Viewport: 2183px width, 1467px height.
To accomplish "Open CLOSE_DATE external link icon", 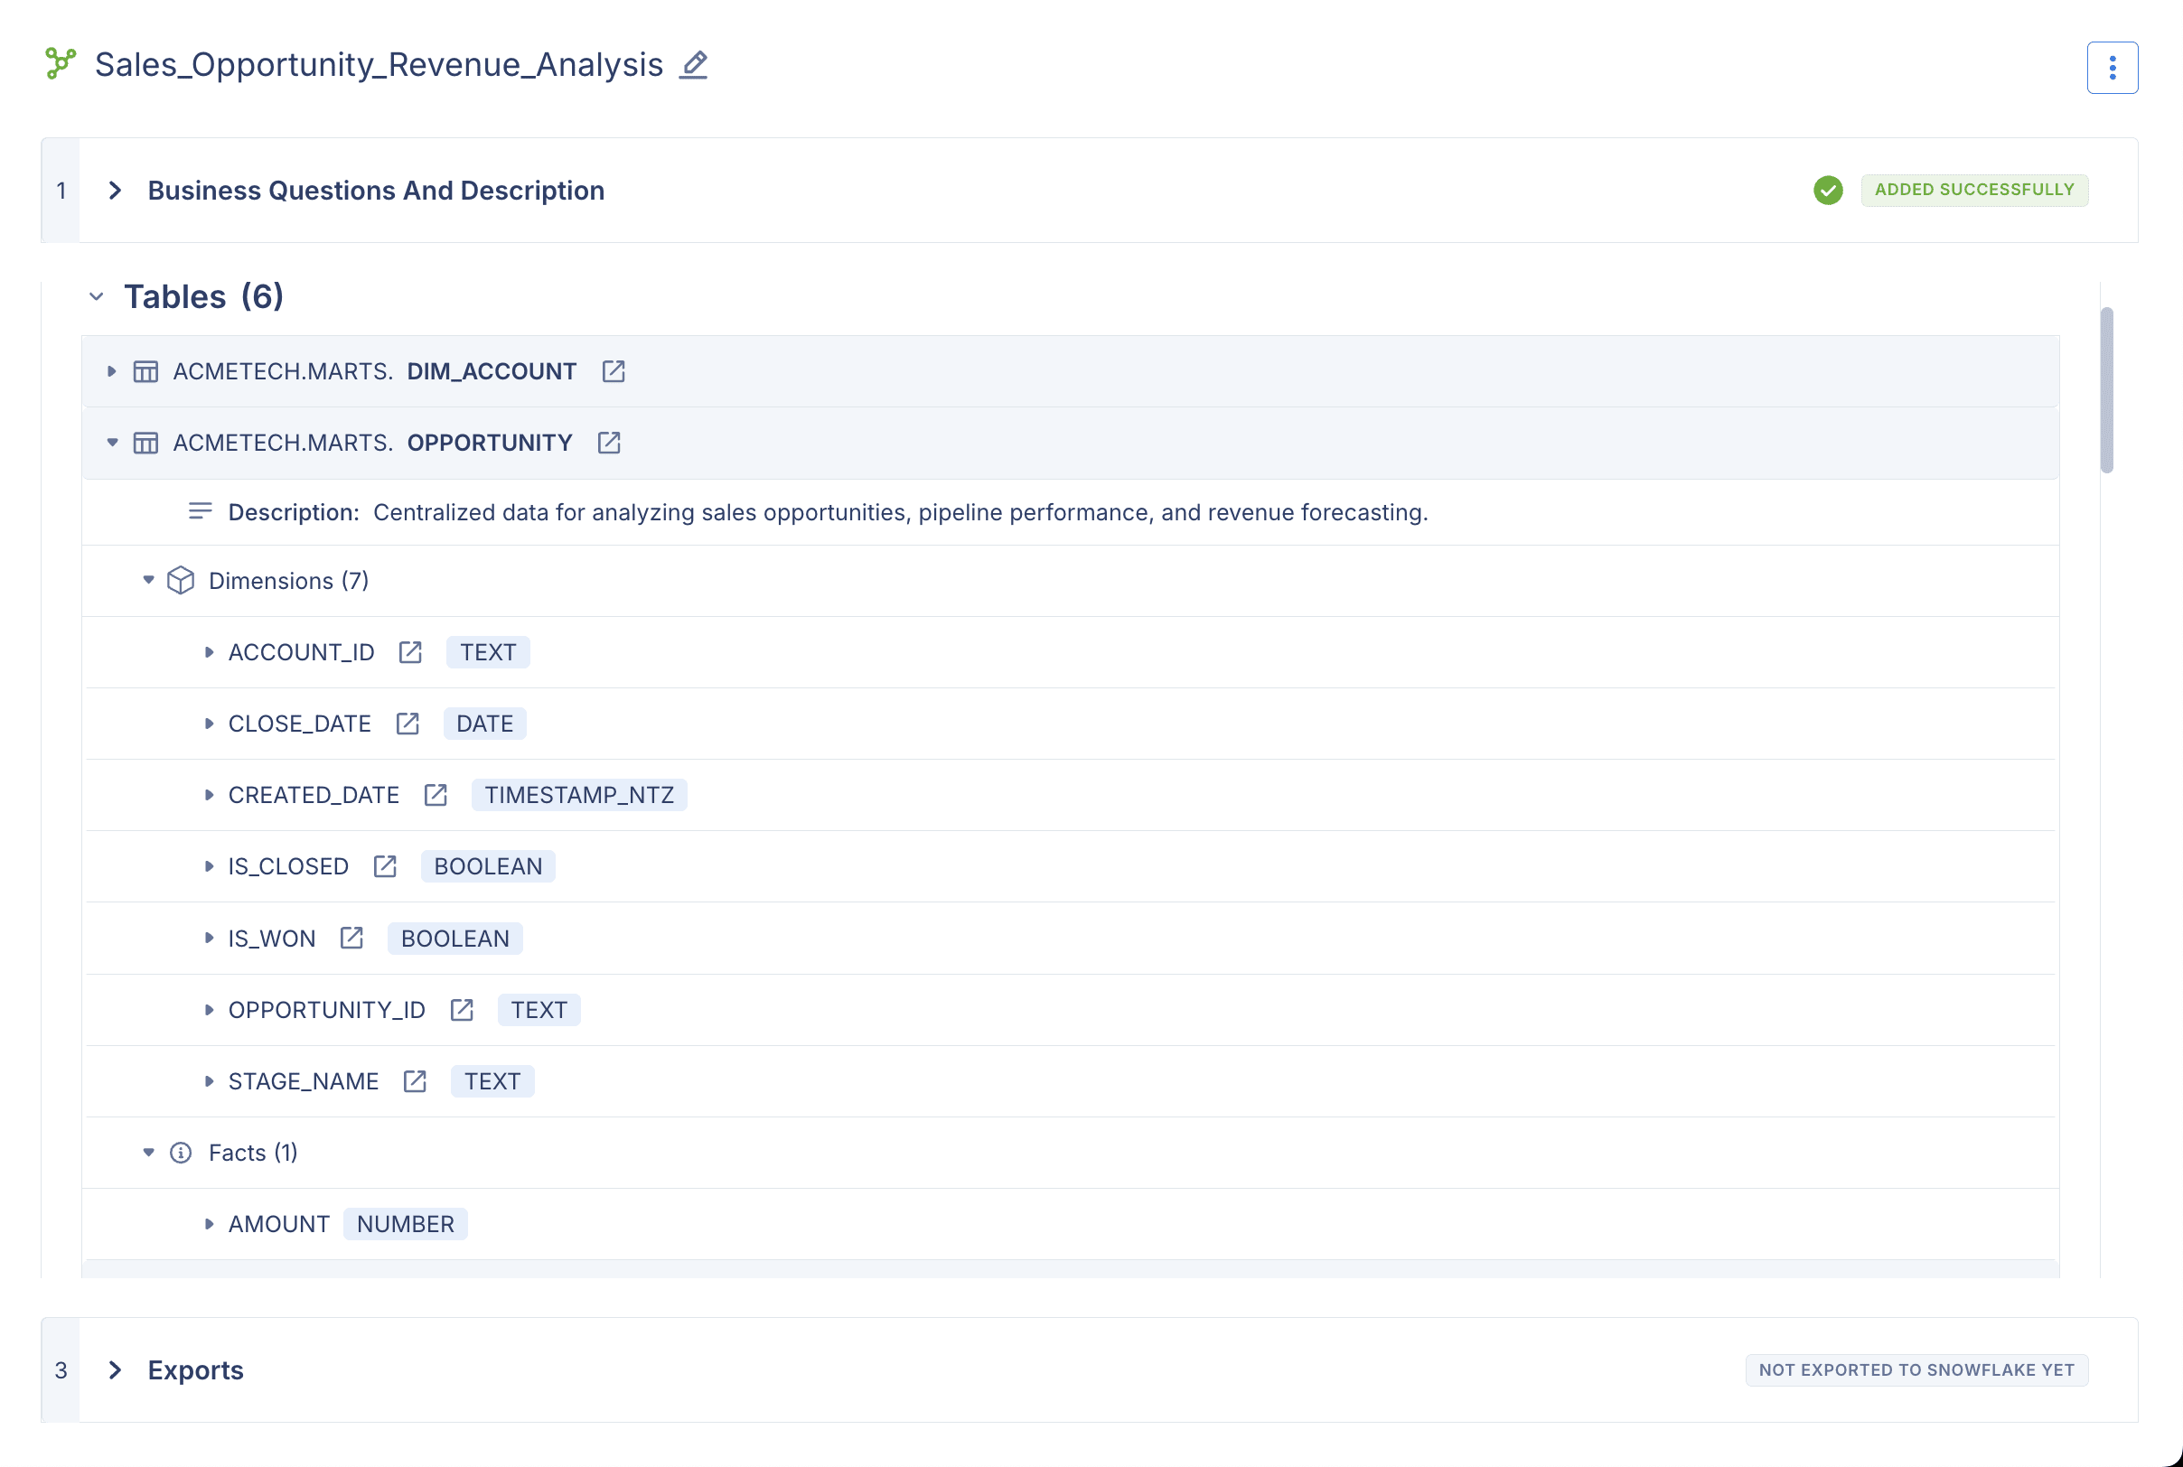I will [x=407, y=724].
